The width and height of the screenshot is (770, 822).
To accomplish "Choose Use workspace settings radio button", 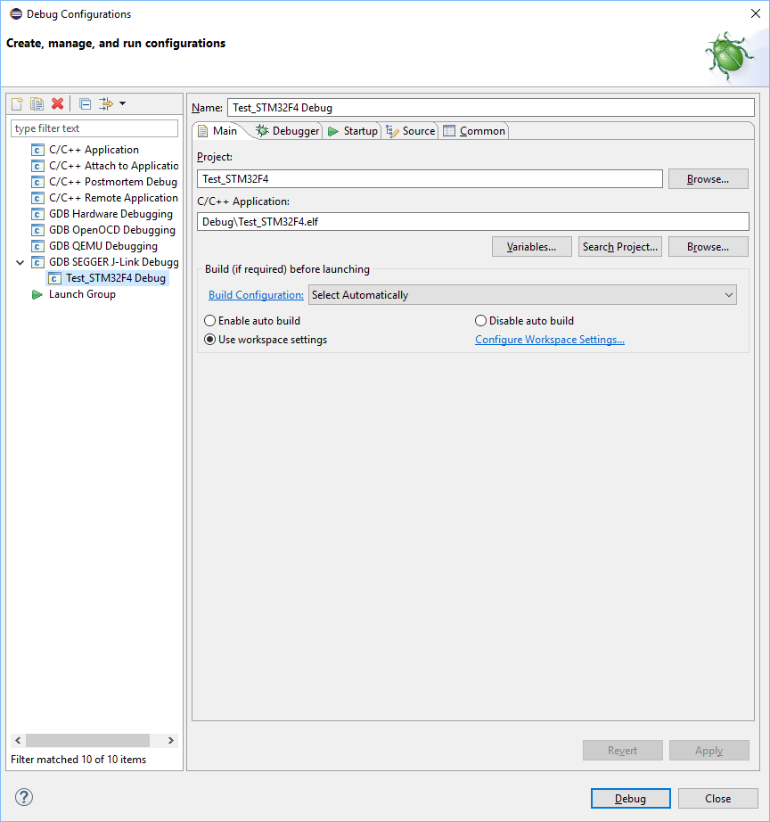I will click(x=210, y=340).
